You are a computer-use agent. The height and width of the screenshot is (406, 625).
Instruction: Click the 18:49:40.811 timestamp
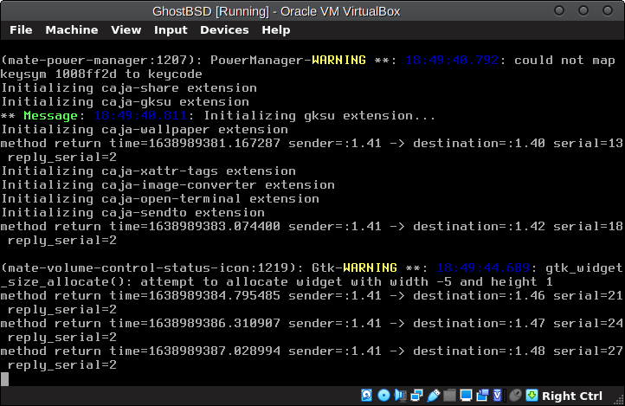(x=140, y=115)
